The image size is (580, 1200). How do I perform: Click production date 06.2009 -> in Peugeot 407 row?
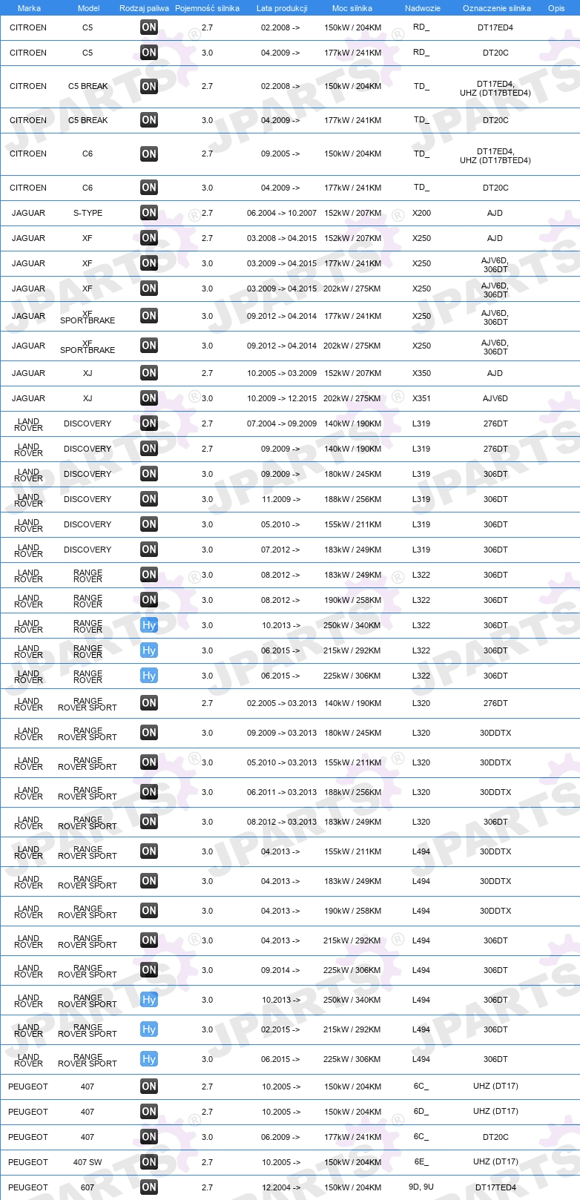(x=280, y=1137)
